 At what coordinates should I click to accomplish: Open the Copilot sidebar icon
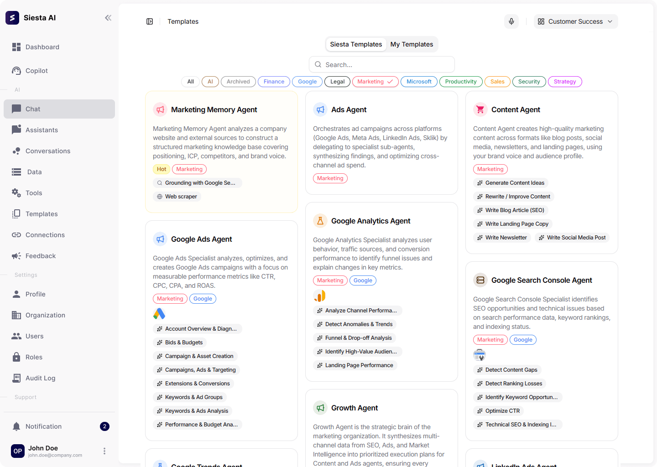[x=16, y=71]
